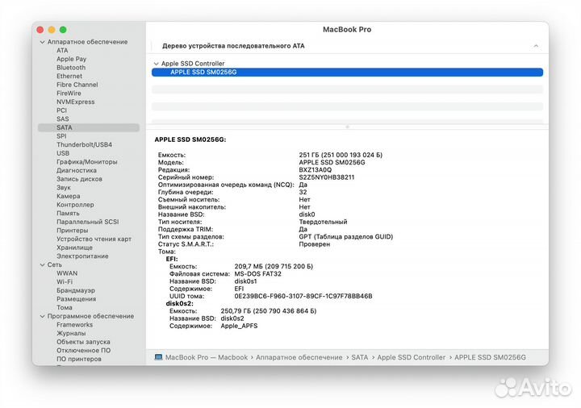Click Аппаратное обеспечение in the path bar
Screen dimensions: 581x408
click(x=299, y=358)
